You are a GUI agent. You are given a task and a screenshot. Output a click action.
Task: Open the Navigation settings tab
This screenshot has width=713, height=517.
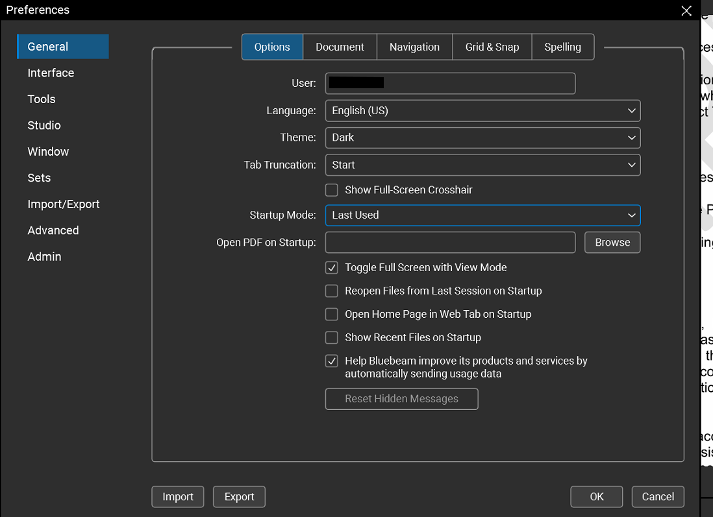[x=414, y=47]
